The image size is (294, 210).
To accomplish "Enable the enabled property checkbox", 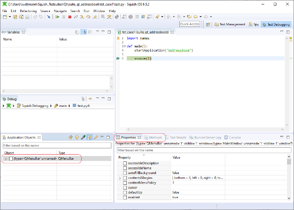I will pos(125,198).
